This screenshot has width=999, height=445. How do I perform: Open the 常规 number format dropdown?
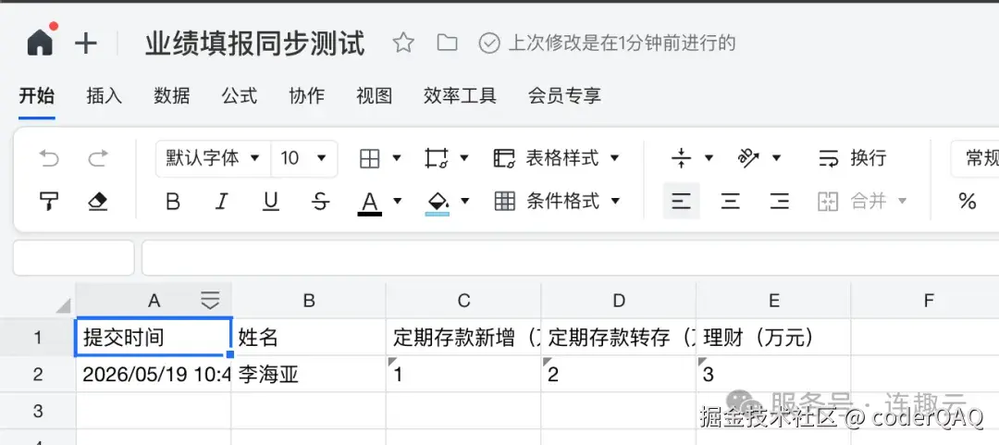click(976, 158)
